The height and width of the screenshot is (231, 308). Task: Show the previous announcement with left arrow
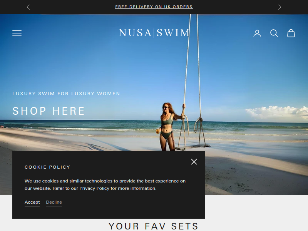(x=28, y=7)
